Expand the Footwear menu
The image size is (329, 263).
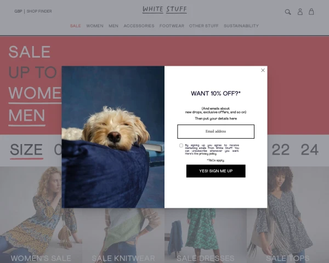tap(172, 26)
